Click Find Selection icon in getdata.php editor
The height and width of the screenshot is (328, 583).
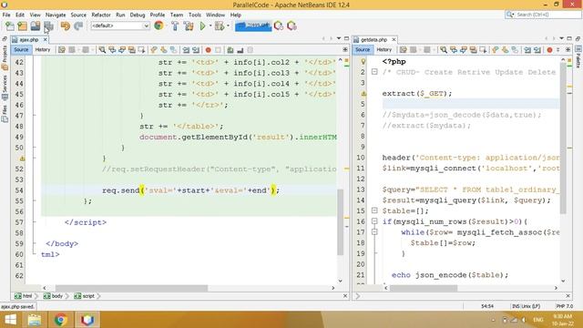444,50
